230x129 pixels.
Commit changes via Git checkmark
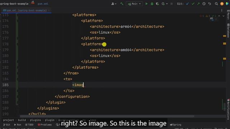[x=193, y=4]
